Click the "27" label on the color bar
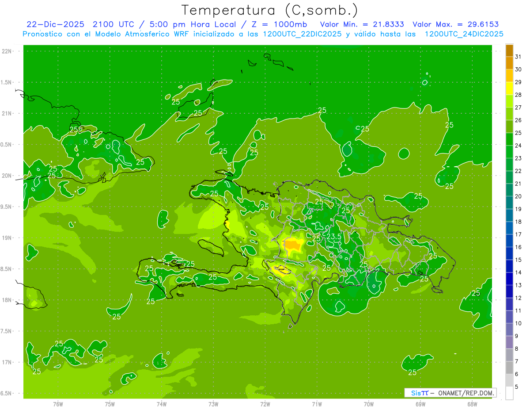Image resolution: width=530 pixels, height=410 pixels. (x=518, y=107)
